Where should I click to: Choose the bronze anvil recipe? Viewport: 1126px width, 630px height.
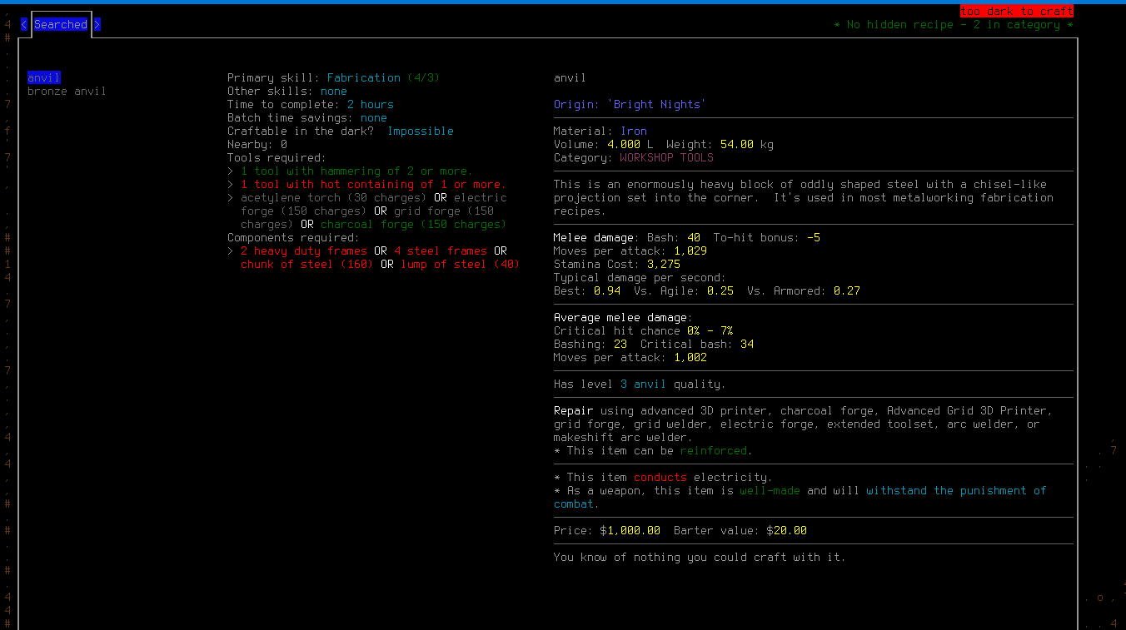coord(67,92)
